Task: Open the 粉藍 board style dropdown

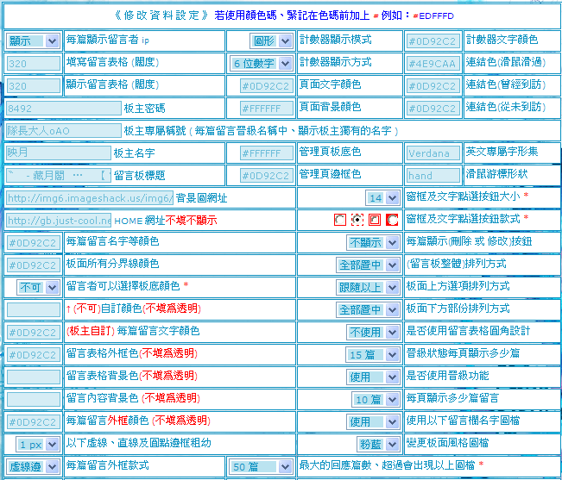Action: 378,444
